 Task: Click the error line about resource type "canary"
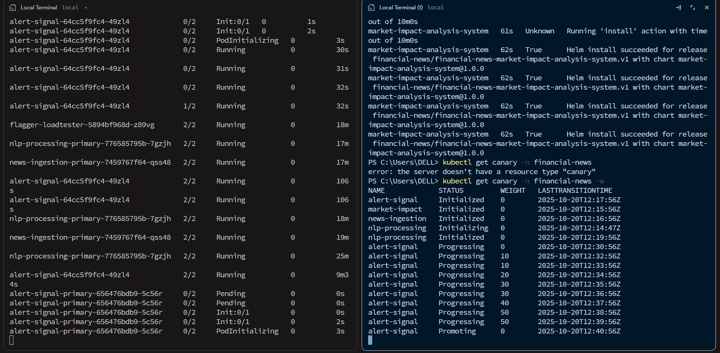coord(481,171)
